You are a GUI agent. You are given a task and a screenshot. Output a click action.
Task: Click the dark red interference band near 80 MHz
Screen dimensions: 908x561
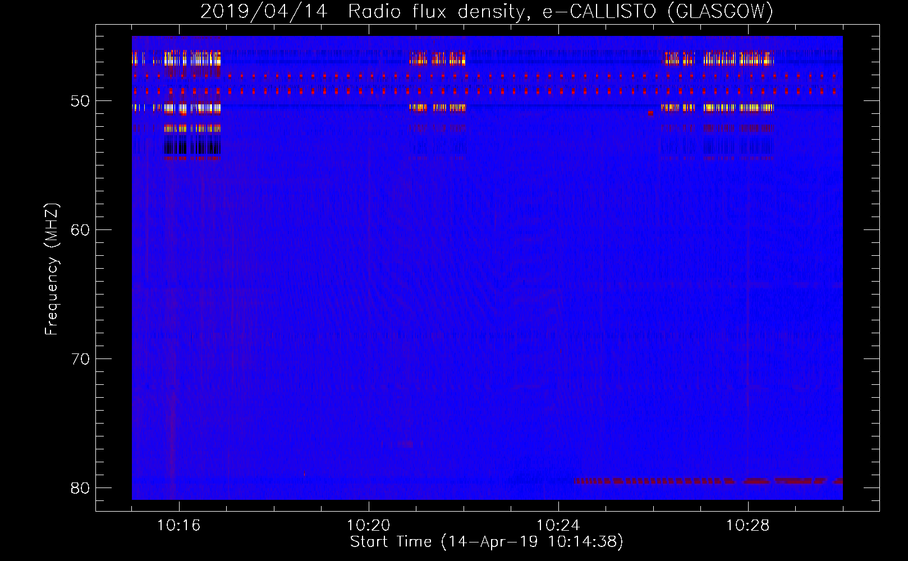point(708,481)
